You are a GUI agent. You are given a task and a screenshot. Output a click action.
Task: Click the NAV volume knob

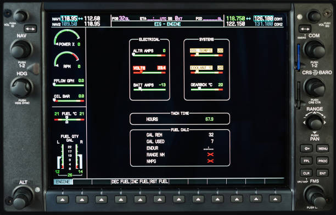coord(21,16)
